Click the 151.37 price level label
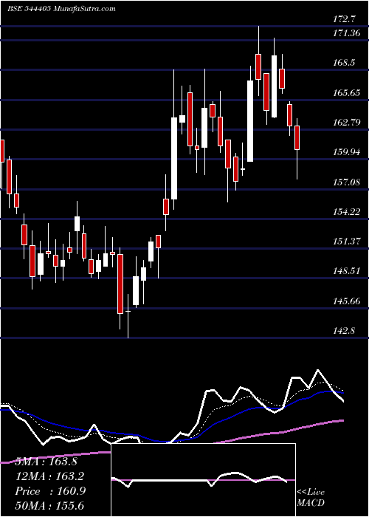369x517 pixels. point(347,242)
